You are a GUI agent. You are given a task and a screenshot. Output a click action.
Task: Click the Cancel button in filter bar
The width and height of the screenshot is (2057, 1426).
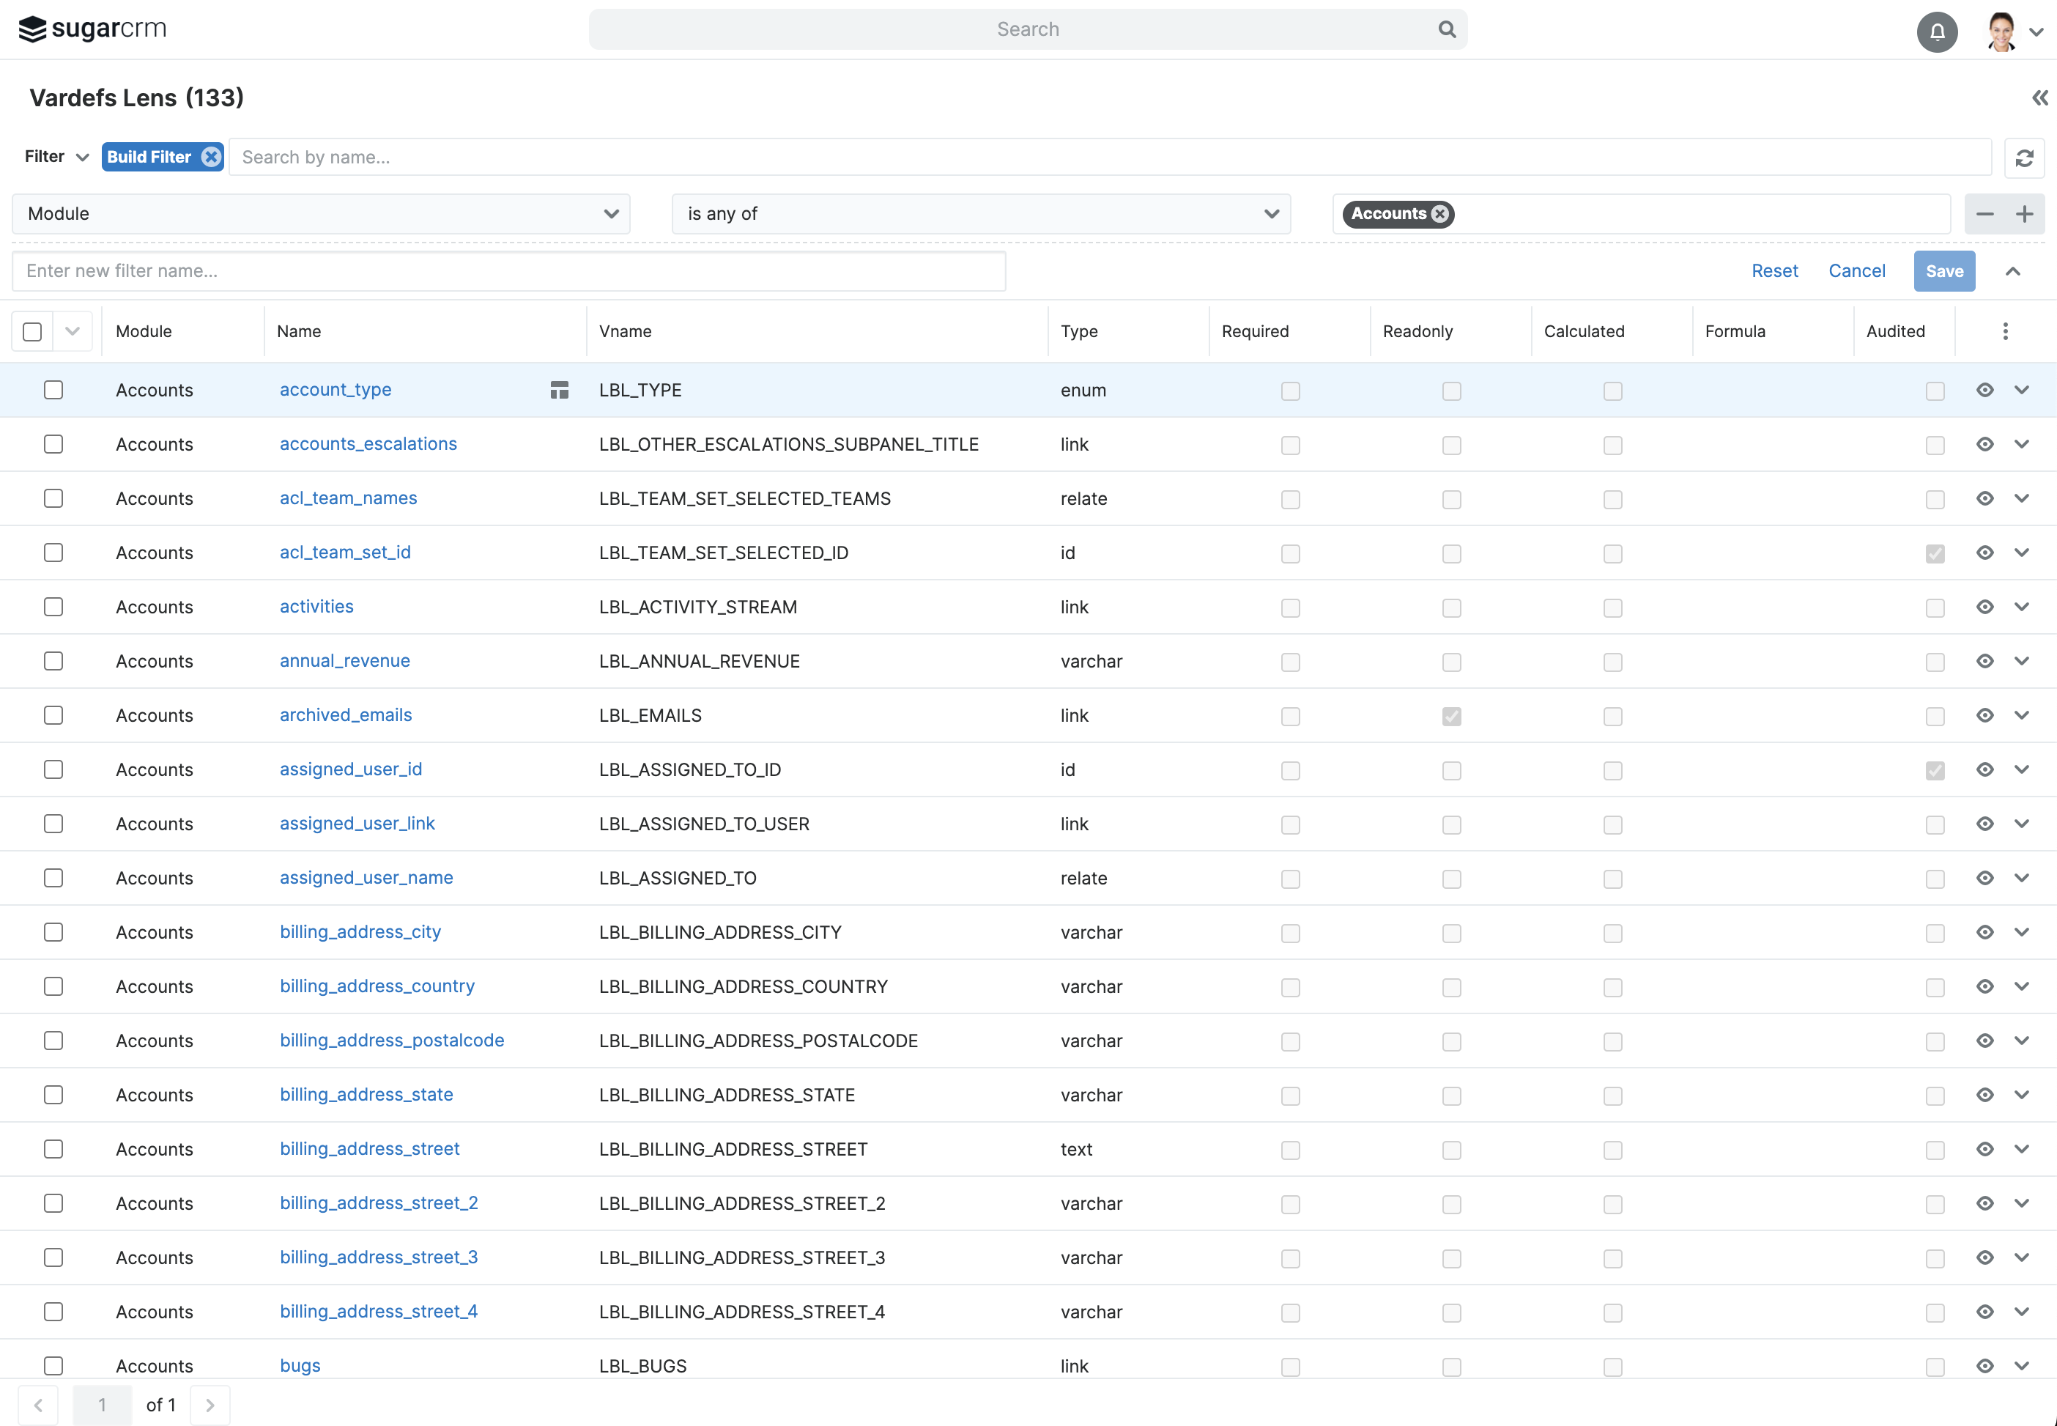(1858, 270)
